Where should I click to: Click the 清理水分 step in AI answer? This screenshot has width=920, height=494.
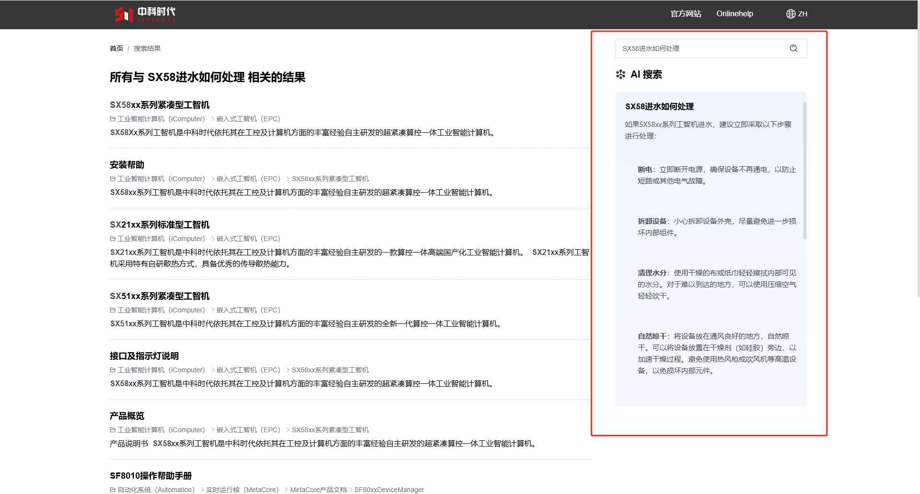click(717, 285)
